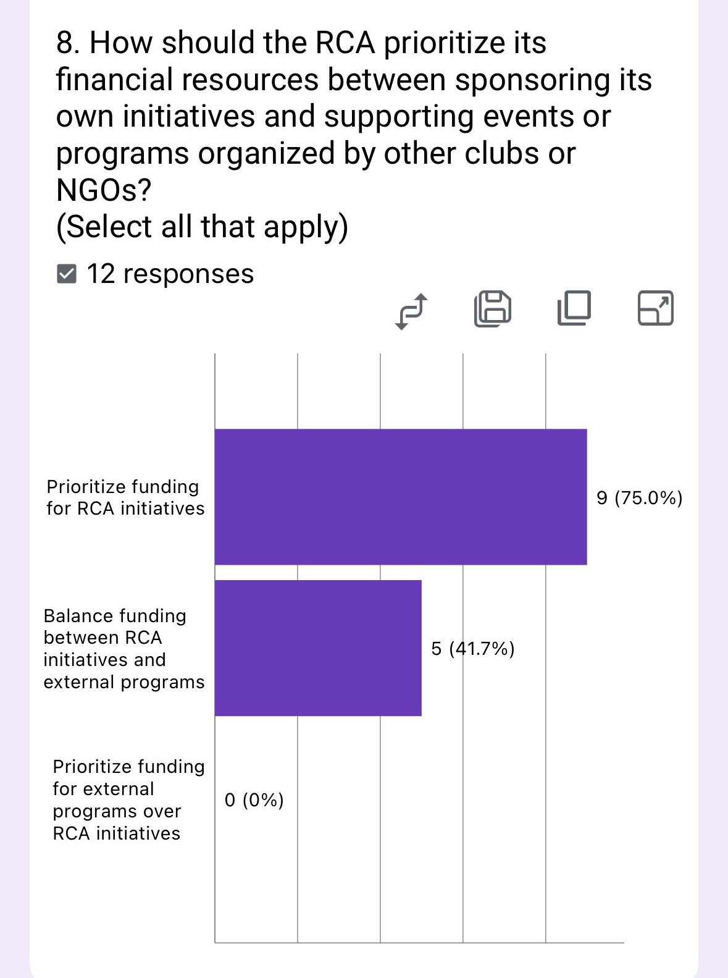This screenshot has width=728, height=978.
Task: Click the copy chart icon
Action: 574,308
